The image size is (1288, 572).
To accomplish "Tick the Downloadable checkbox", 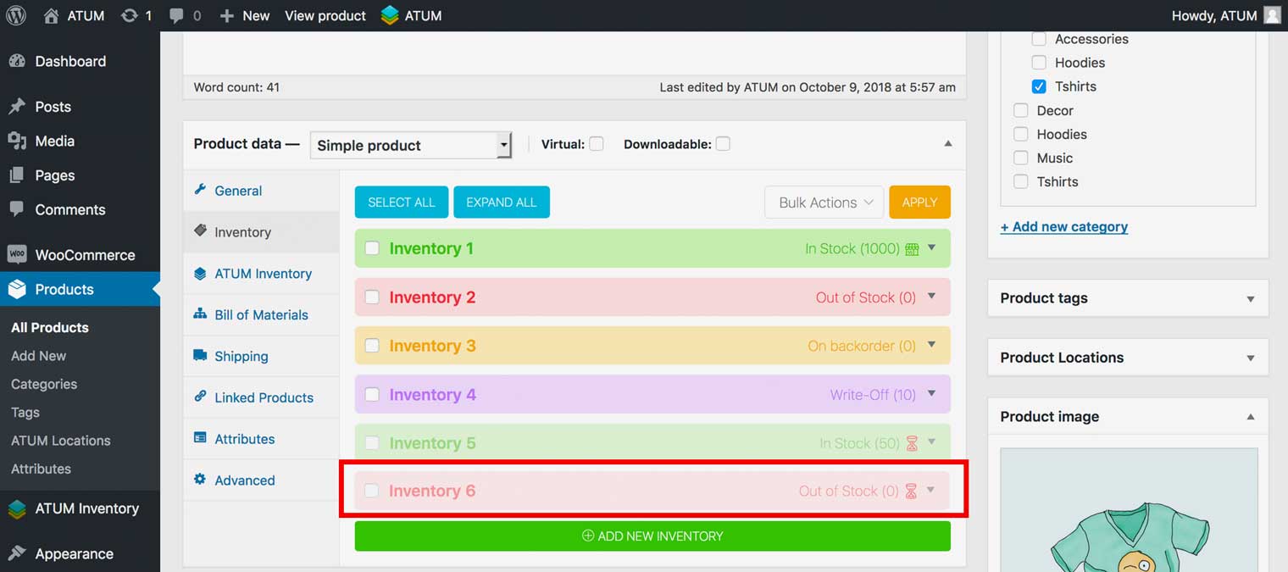I will point(723,144).
